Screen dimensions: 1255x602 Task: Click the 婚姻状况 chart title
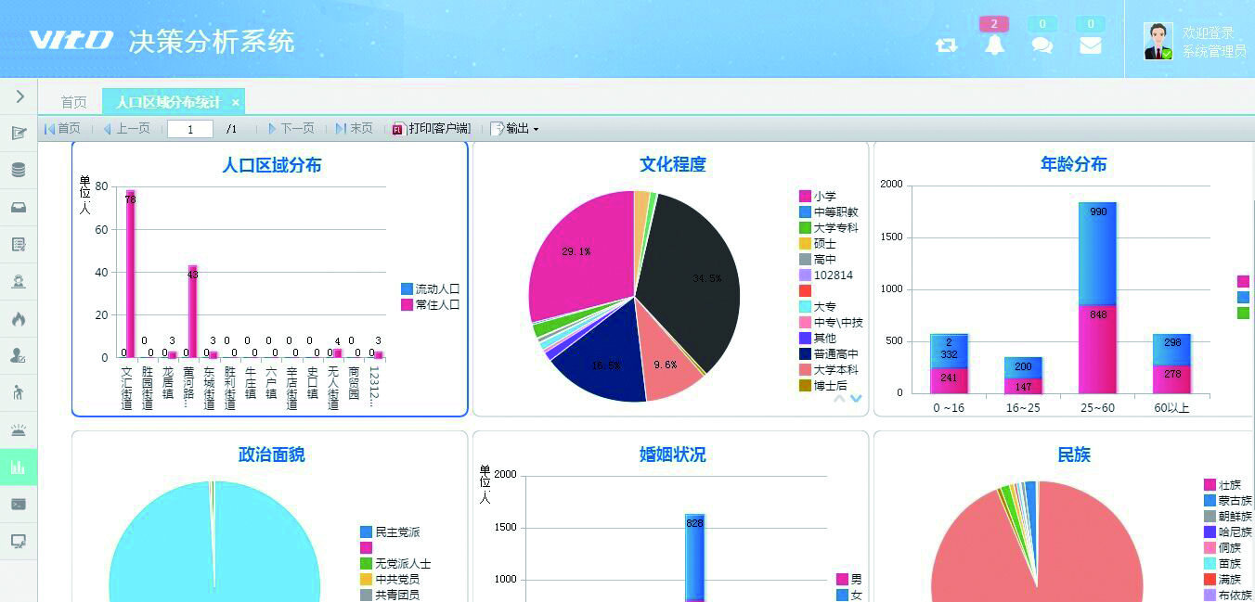[x=673, y=455]
